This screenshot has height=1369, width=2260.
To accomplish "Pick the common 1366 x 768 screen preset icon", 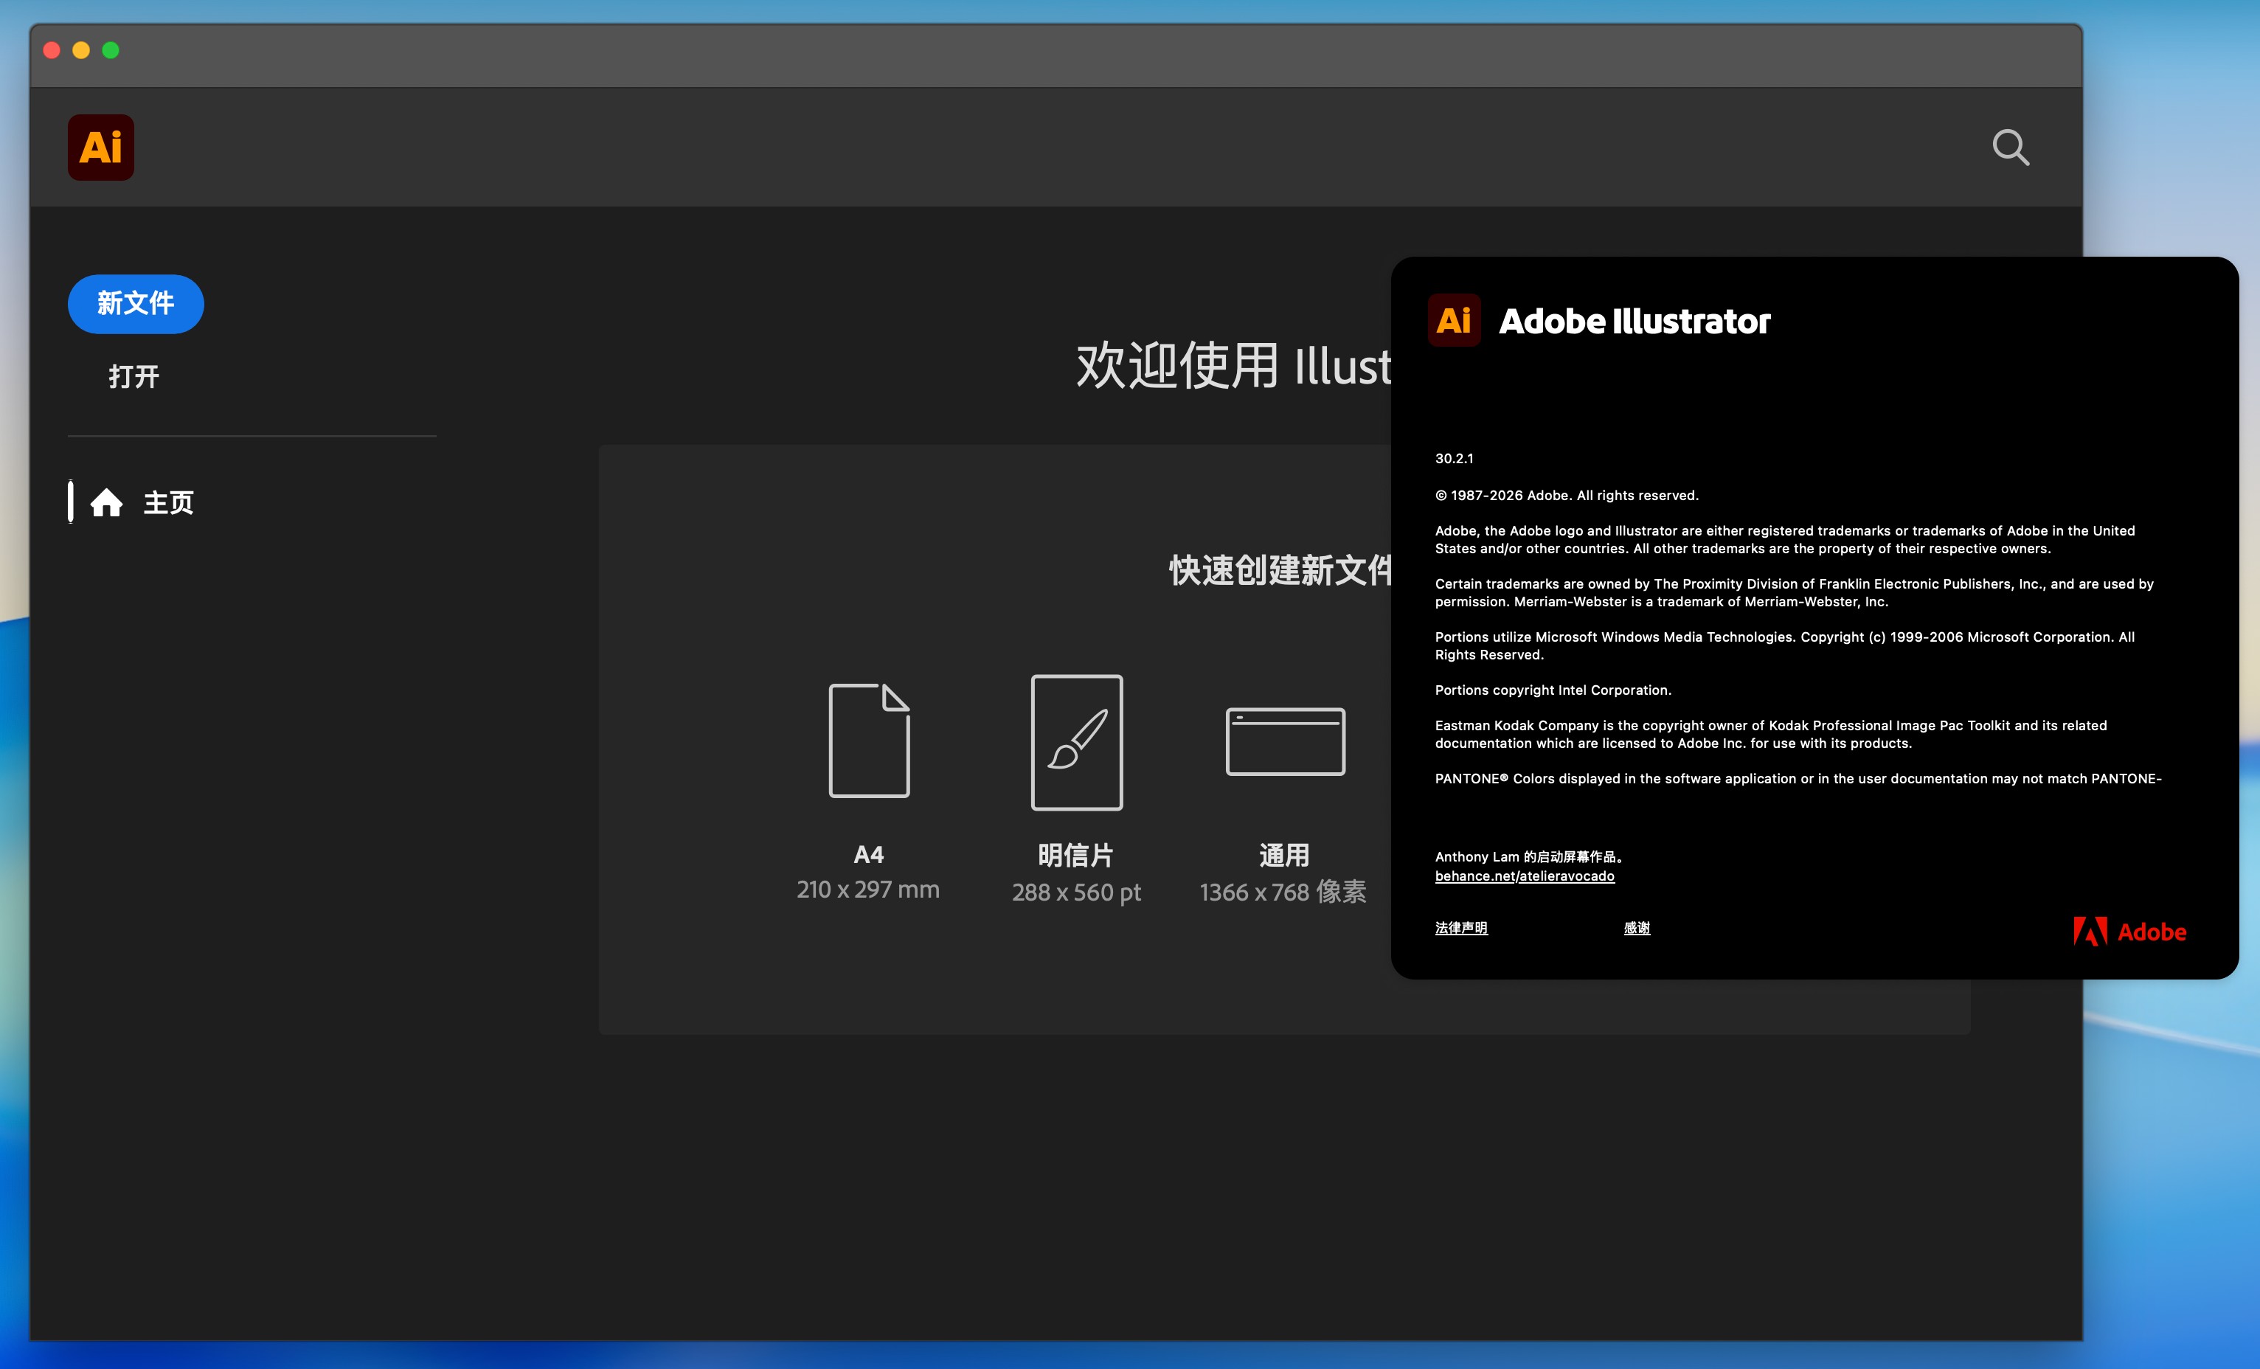I will click(1284, 741).
